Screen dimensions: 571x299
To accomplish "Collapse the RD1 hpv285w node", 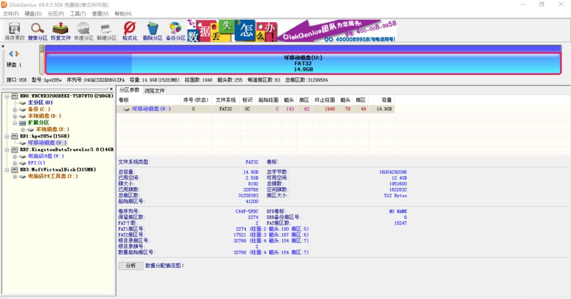I will click(x=7, y=137).
